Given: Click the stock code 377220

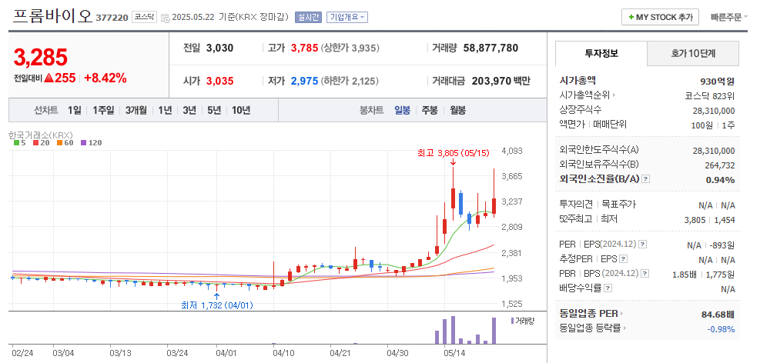Looking at the screenshot, I should click(x=112, y=18).
